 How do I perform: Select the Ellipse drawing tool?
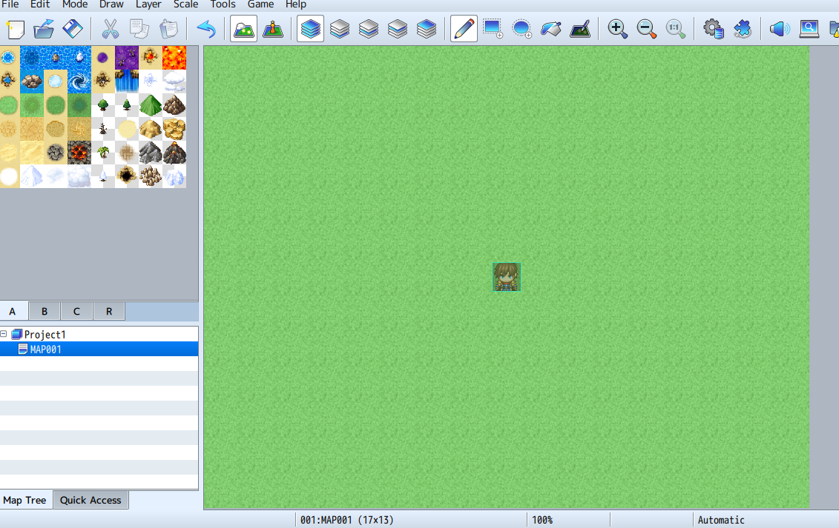point(522,29)
